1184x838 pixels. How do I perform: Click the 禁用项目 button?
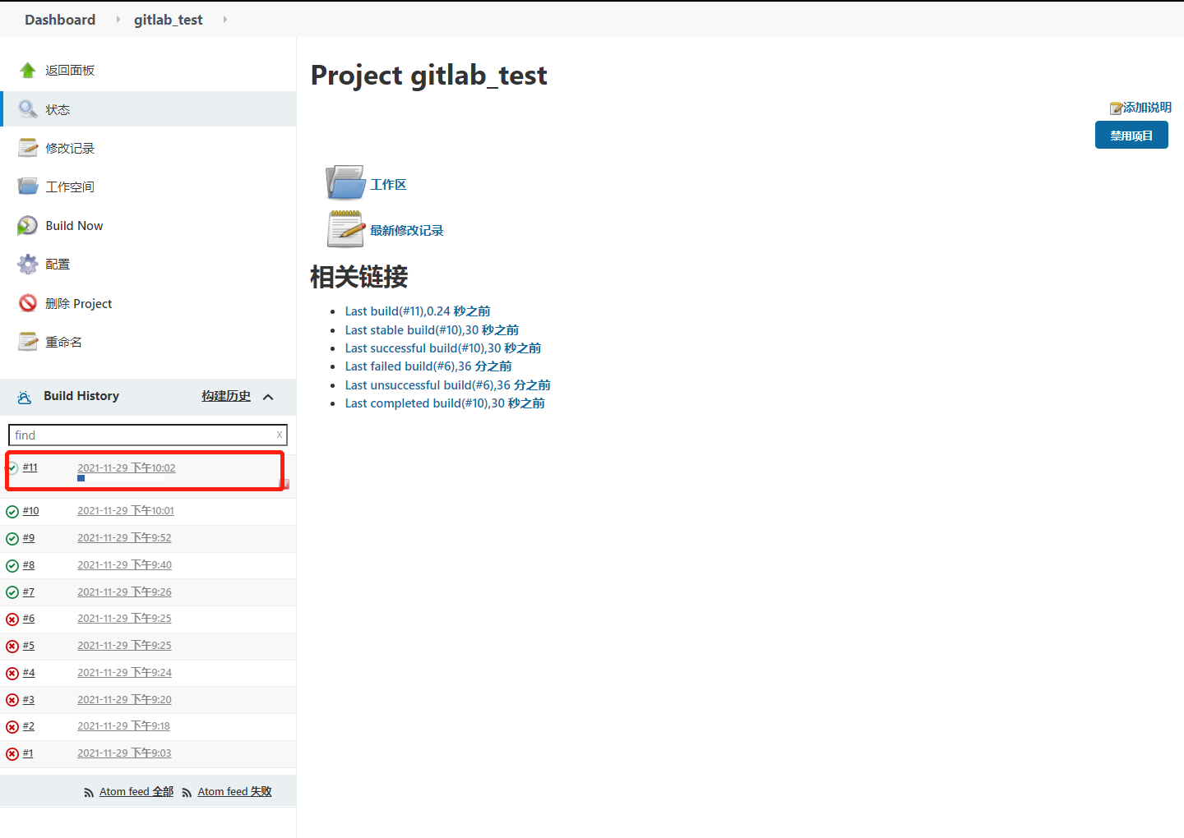[1131, 136]
